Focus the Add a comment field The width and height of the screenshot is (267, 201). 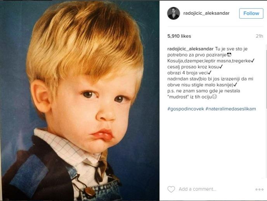198,189
